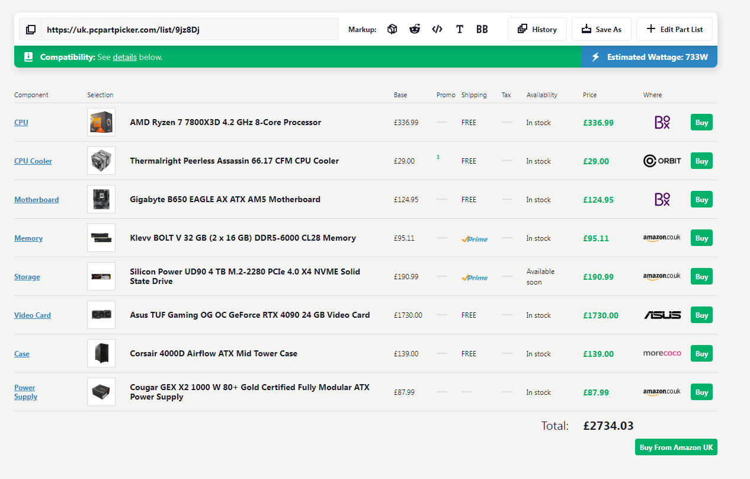This screenshot has height=479, width=750.
Task: Buy the Thermalright CPU cooler
Action: pos(701,161)
